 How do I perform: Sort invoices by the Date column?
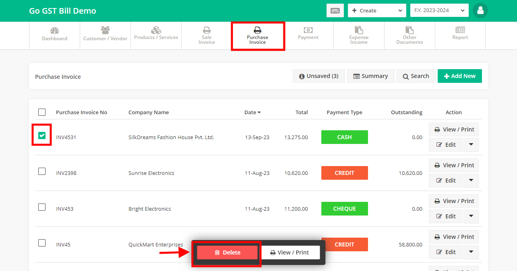(x=252, y=112)
